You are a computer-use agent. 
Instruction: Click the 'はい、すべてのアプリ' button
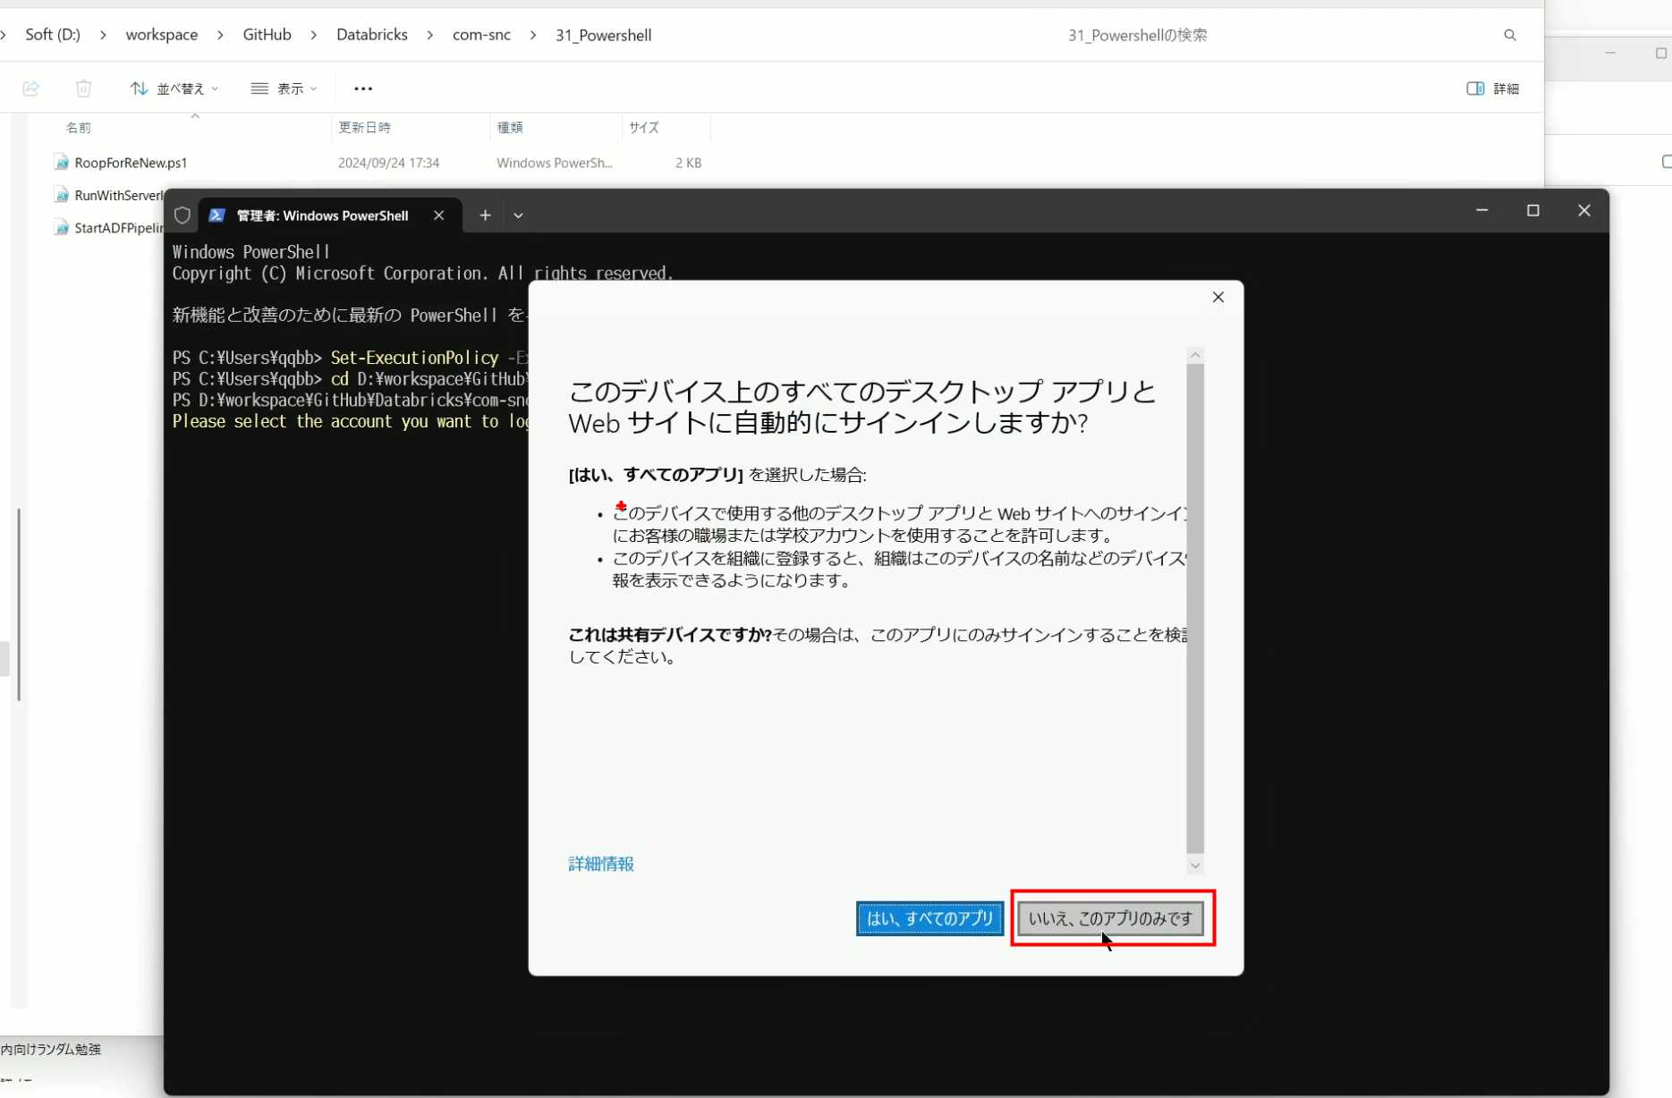coord(929,918)
